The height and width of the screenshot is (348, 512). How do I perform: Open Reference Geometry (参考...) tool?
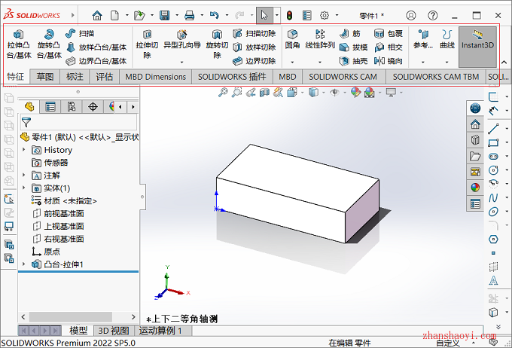tap(423, 39)
